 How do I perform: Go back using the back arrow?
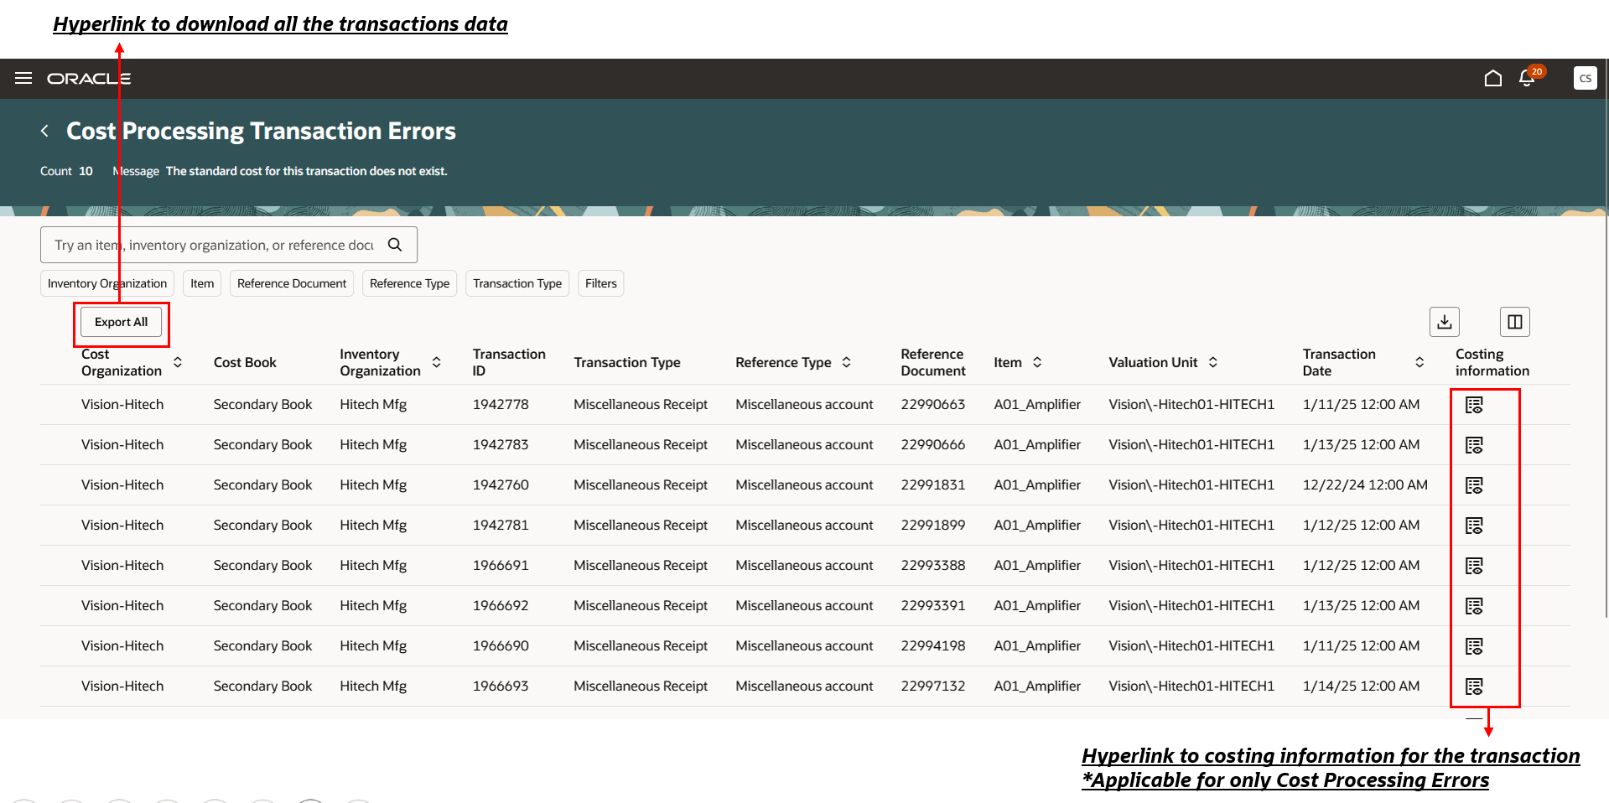pos(44,131)
